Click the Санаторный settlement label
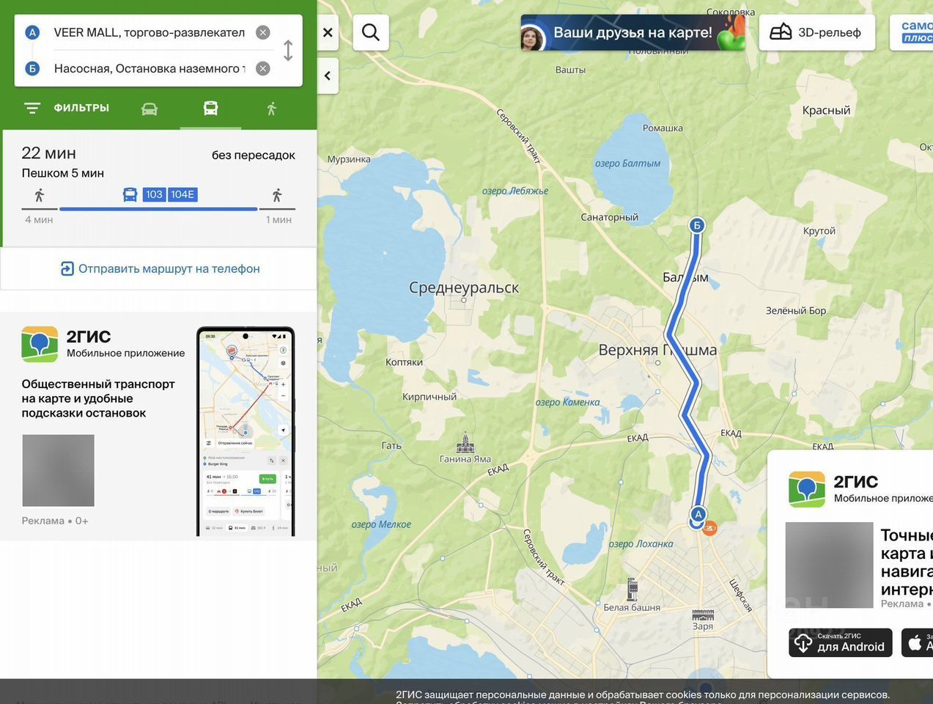Image resolution: width=933 pixels, height=704 pixels. point(609,217)
